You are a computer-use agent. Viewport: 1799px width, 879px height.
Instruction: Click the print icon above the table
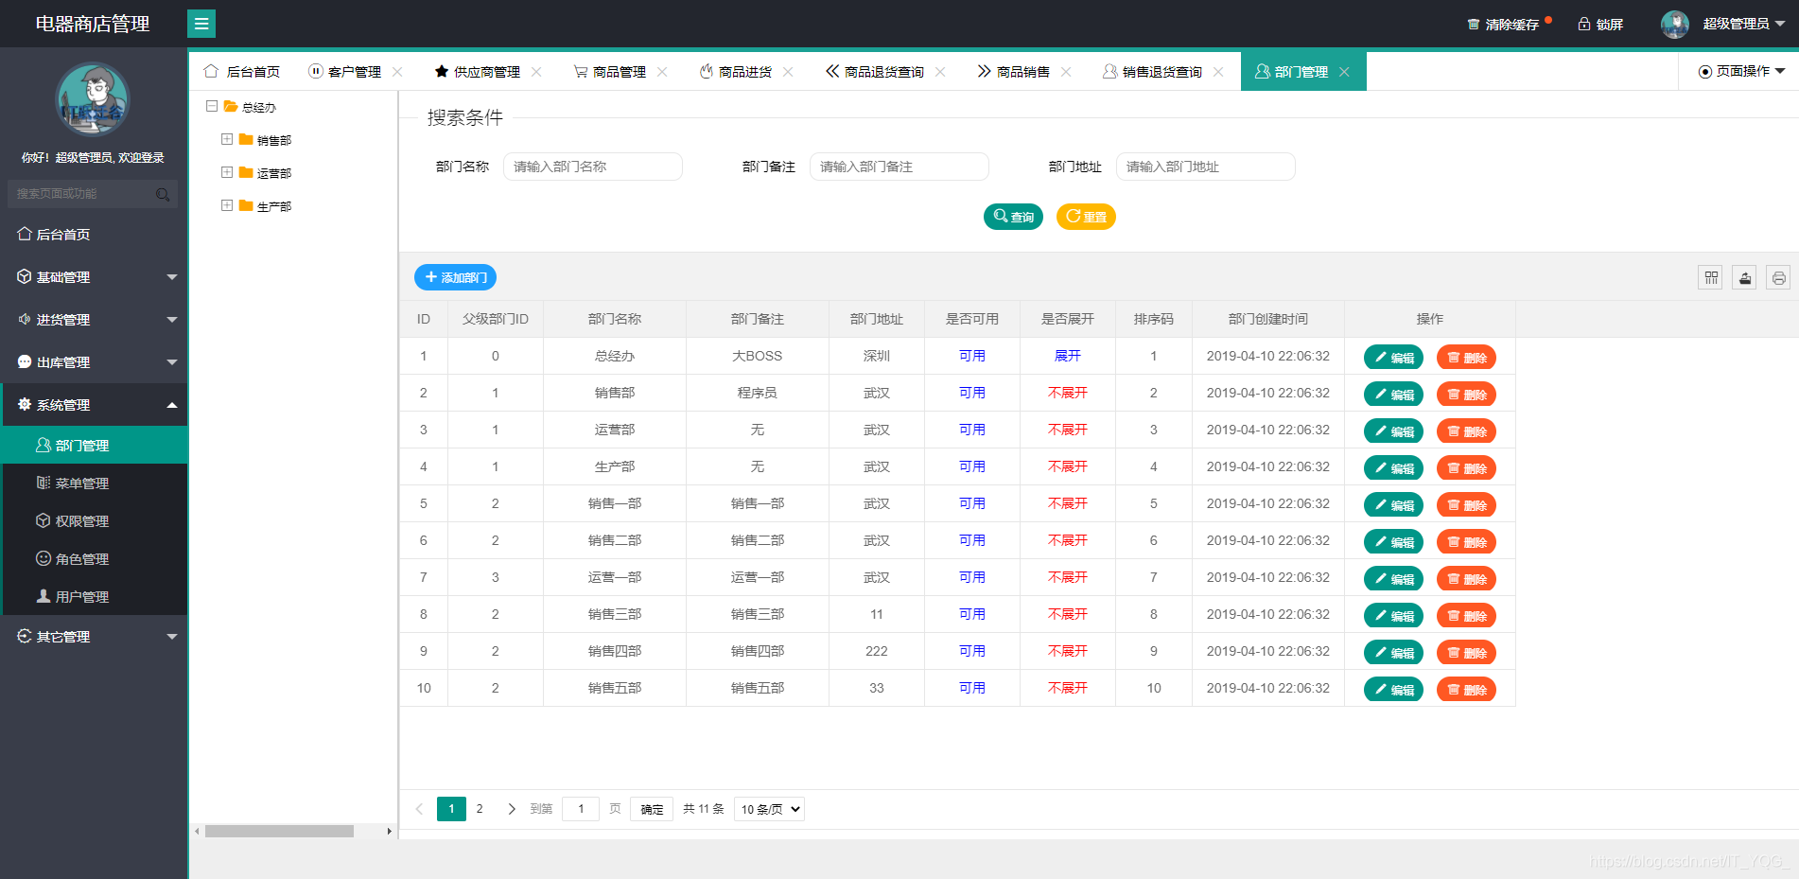point(1779,277)
